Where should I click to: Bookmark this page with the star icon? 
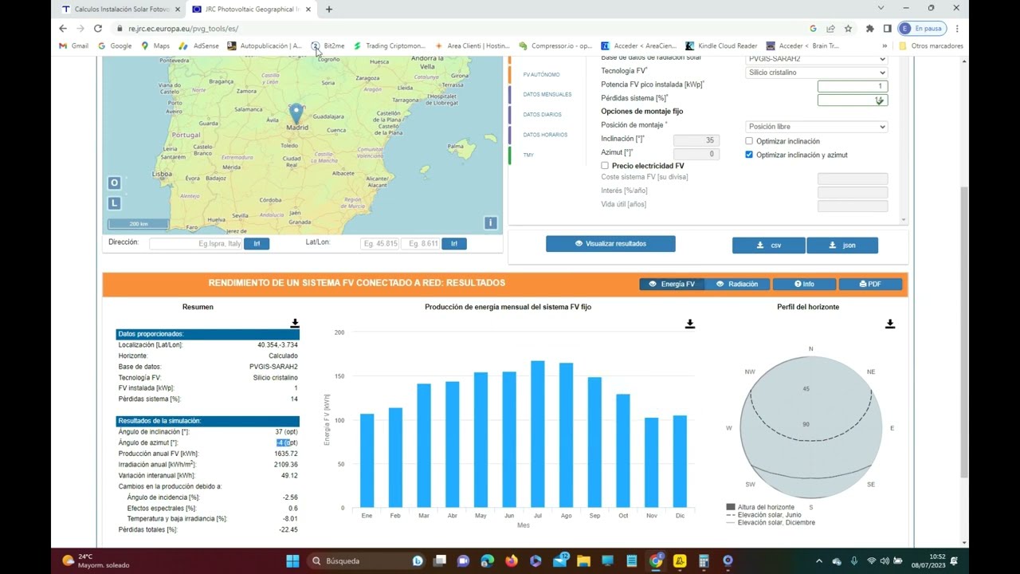848,28
